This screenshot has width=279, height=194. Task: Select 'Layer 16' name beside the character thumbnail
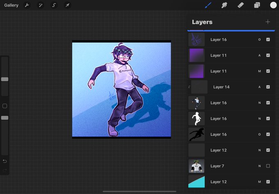point(219,103)
